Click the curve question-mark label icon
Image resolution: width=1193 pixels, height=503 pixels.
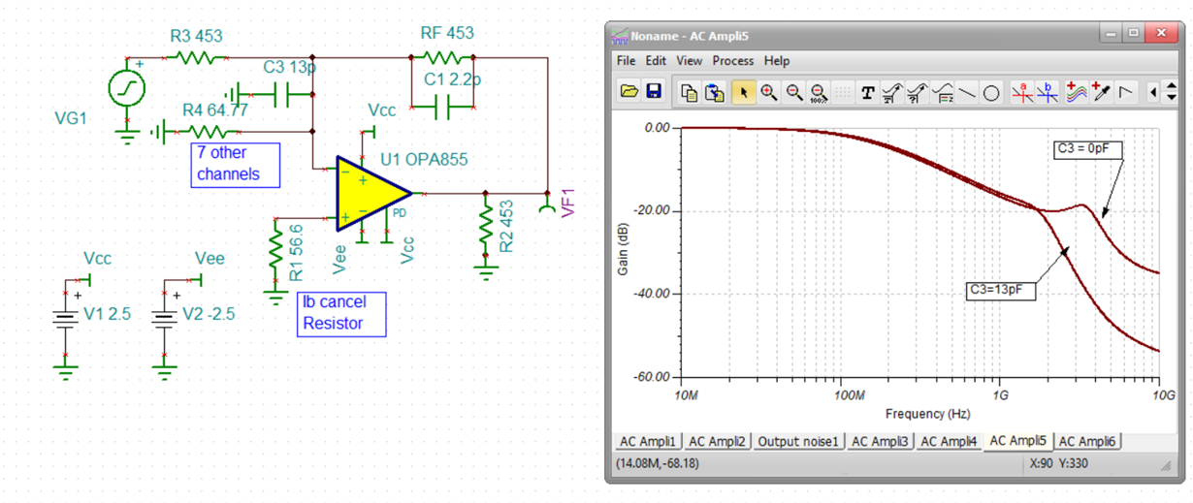pos(918,92)
